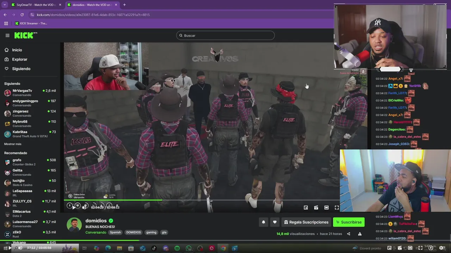Open Outlook from the taskbar

pyautogui.click(x=142, y=248)
